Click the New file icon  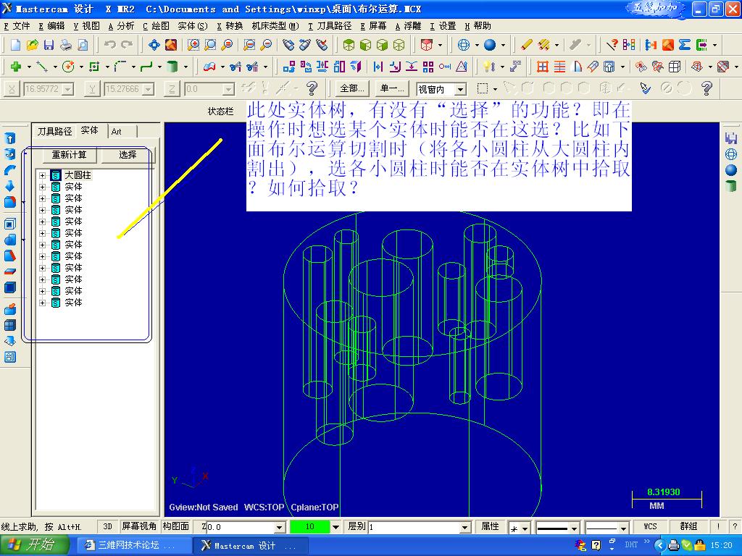point(16,45)
